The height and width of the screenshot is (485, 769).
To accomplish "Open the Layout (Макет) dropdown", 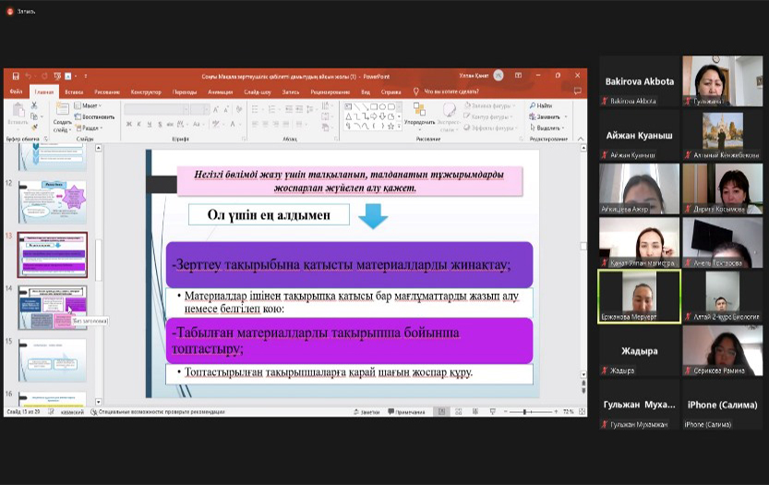I will (x=90, y=106).
